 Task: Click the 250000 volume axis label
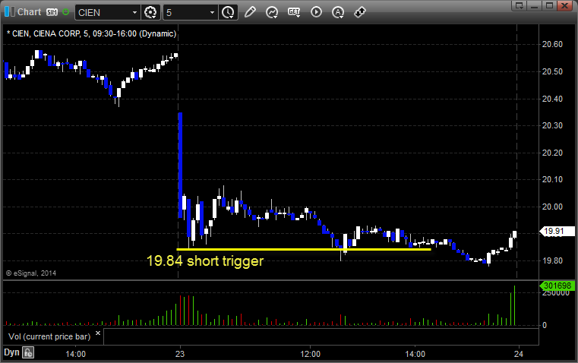[x=556, y=293]
